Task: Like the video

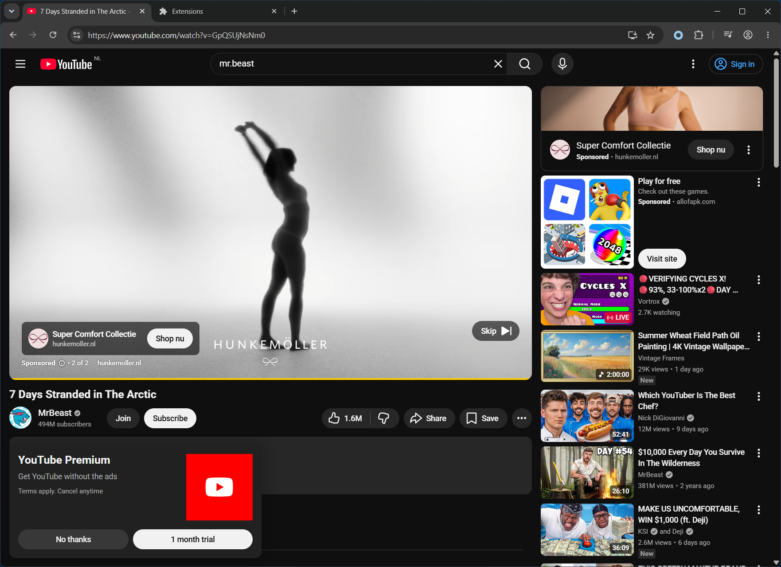Action: 345,418
